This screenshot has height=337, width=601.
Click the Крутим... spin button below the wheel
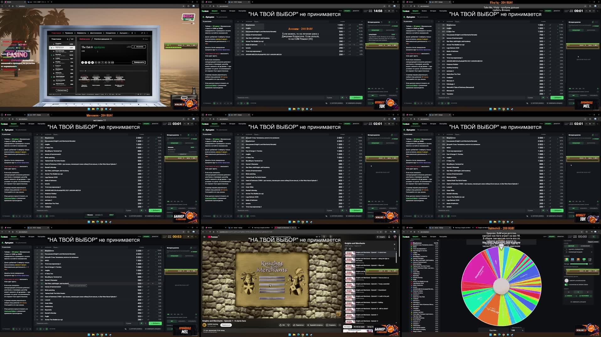pyautogui.click(x=493, y=330)
